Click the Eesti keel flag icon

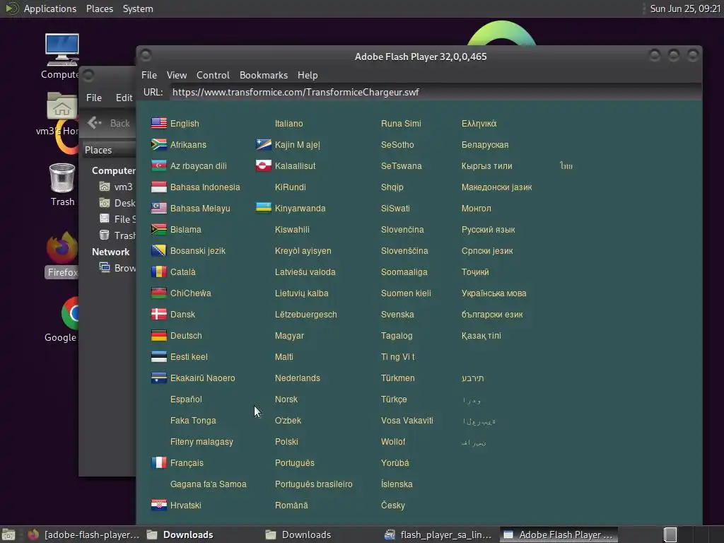[159, 357]
